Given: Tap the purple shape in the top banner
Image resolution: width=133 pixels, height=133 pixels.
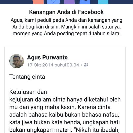Looking at the screenshot, I should (69, 2).
